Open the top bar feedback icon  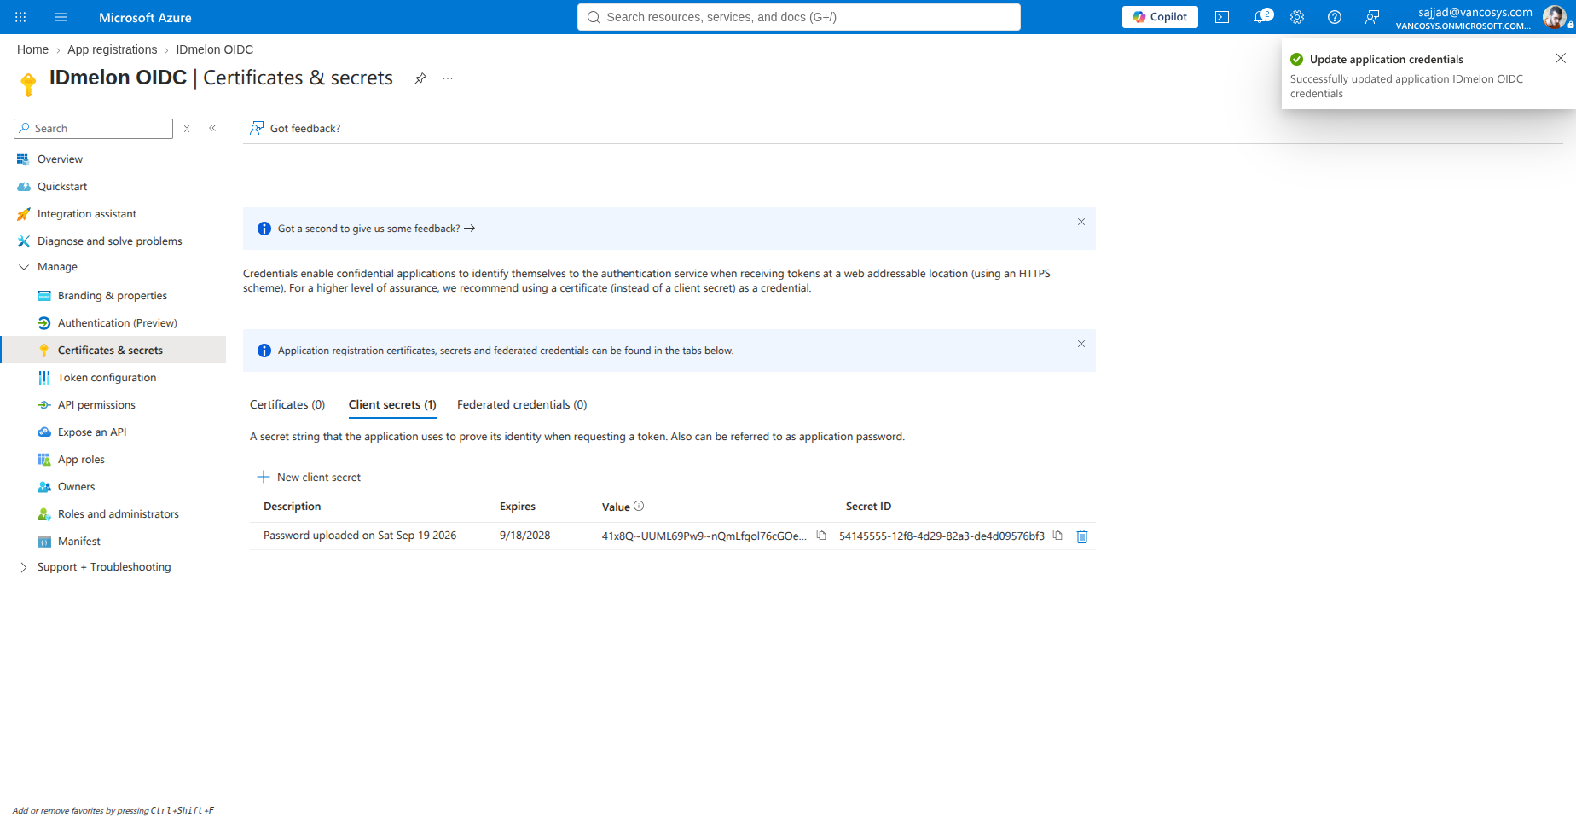(1372, 17)
